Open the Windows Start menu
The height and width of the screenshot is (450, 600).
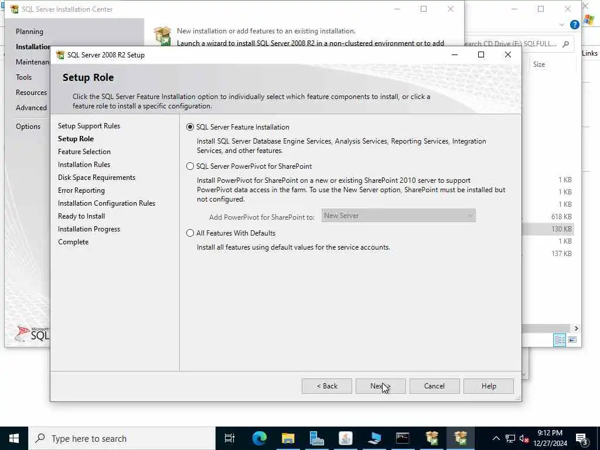pyautogui.click(x=14, y=438)
